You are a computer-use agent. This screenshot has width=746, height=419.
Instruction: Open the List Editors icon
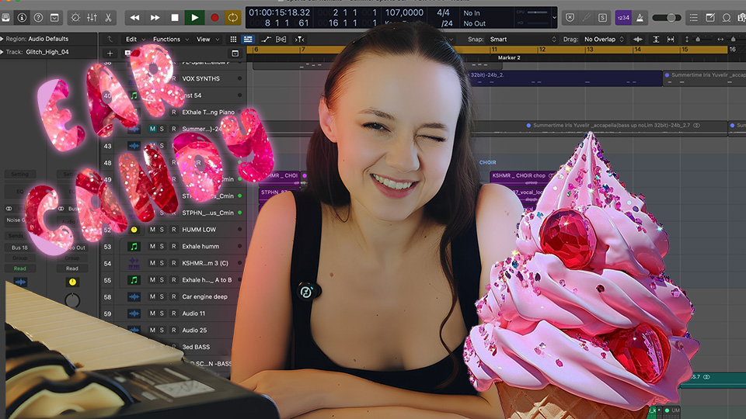pos(694,17)
